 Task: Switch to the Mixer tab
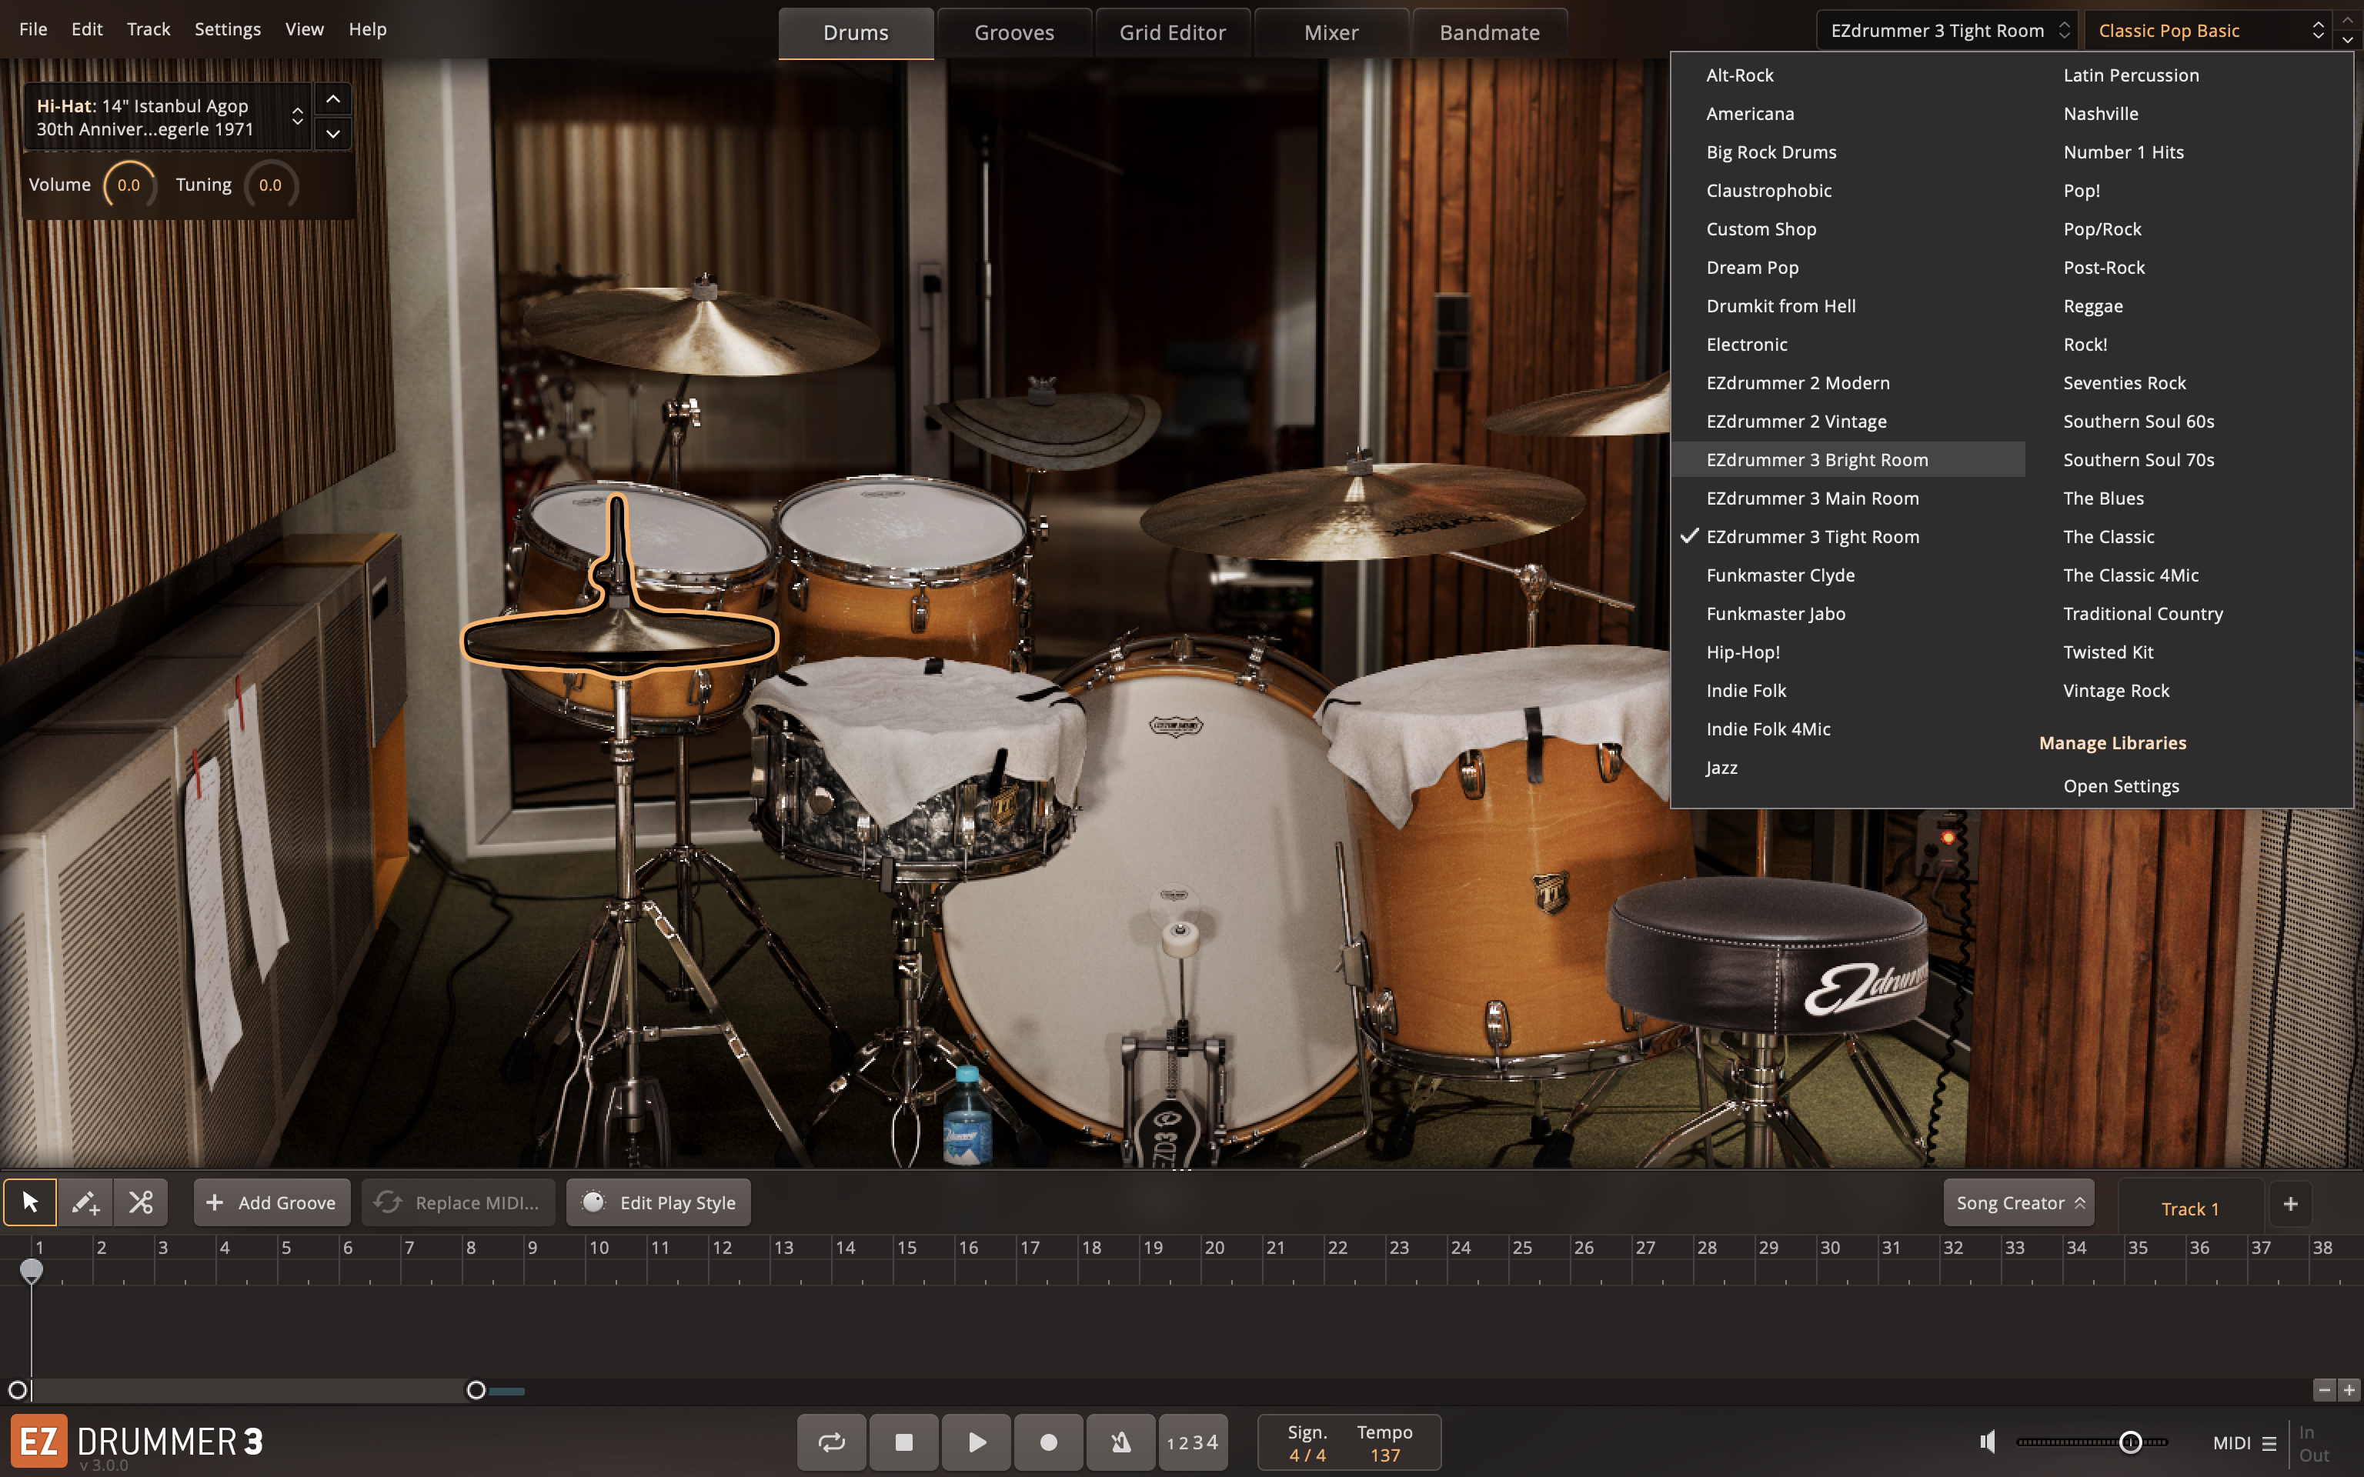pos(1331,32)
